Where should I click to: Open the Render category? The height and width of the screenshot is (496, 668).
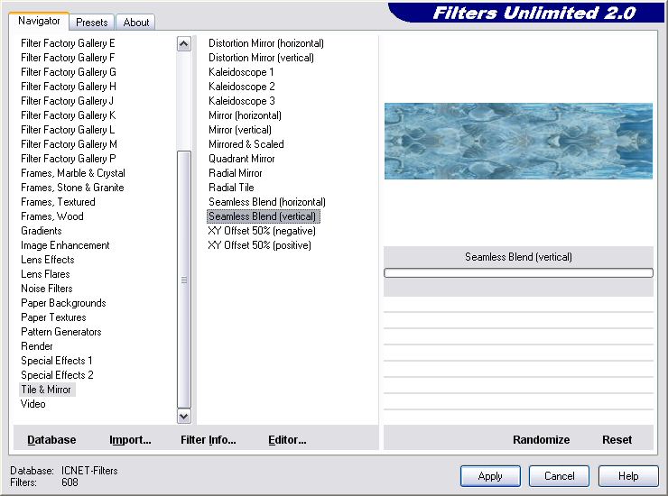click(x=37, y=346)
